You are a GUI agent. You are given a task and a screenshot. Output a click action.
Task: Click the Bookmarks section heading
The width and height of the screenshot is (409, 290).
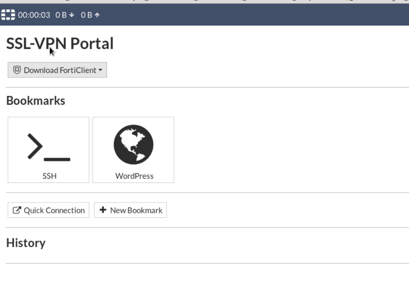36,101
